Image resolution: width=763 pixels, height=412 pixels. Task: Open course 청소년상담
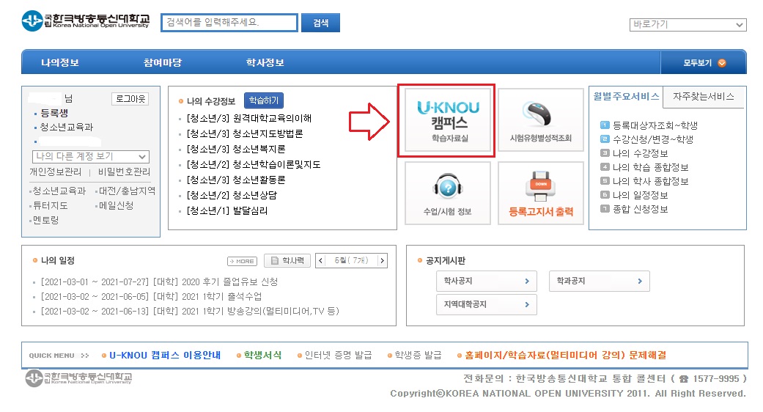pyautogui.click(x=232, y=195)
